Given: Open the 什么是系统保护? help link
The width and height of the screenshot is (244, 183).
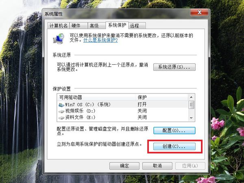Looking at the screenshot, I should coord(100,40).
